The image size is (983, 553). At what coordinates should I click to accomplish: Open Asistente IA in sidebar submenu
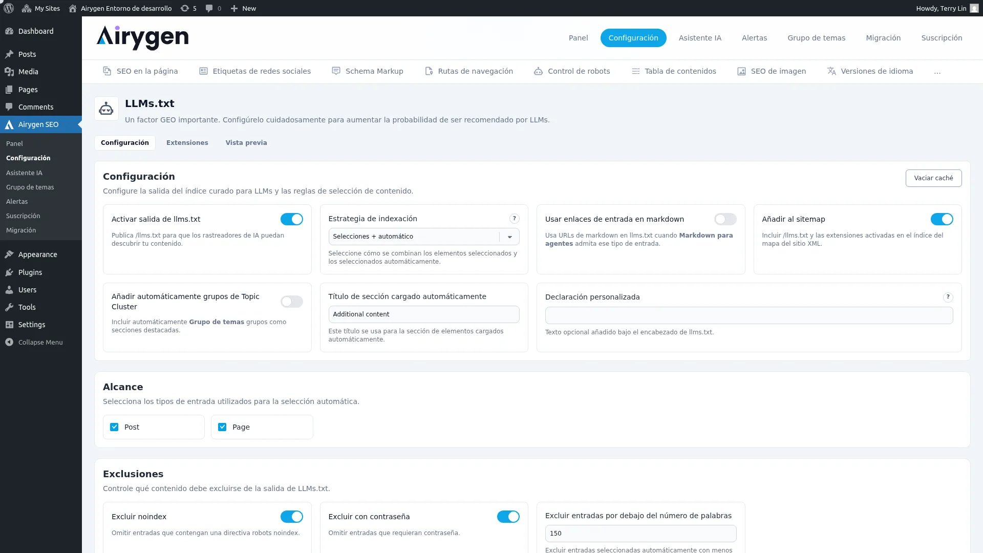coord(24,173)
